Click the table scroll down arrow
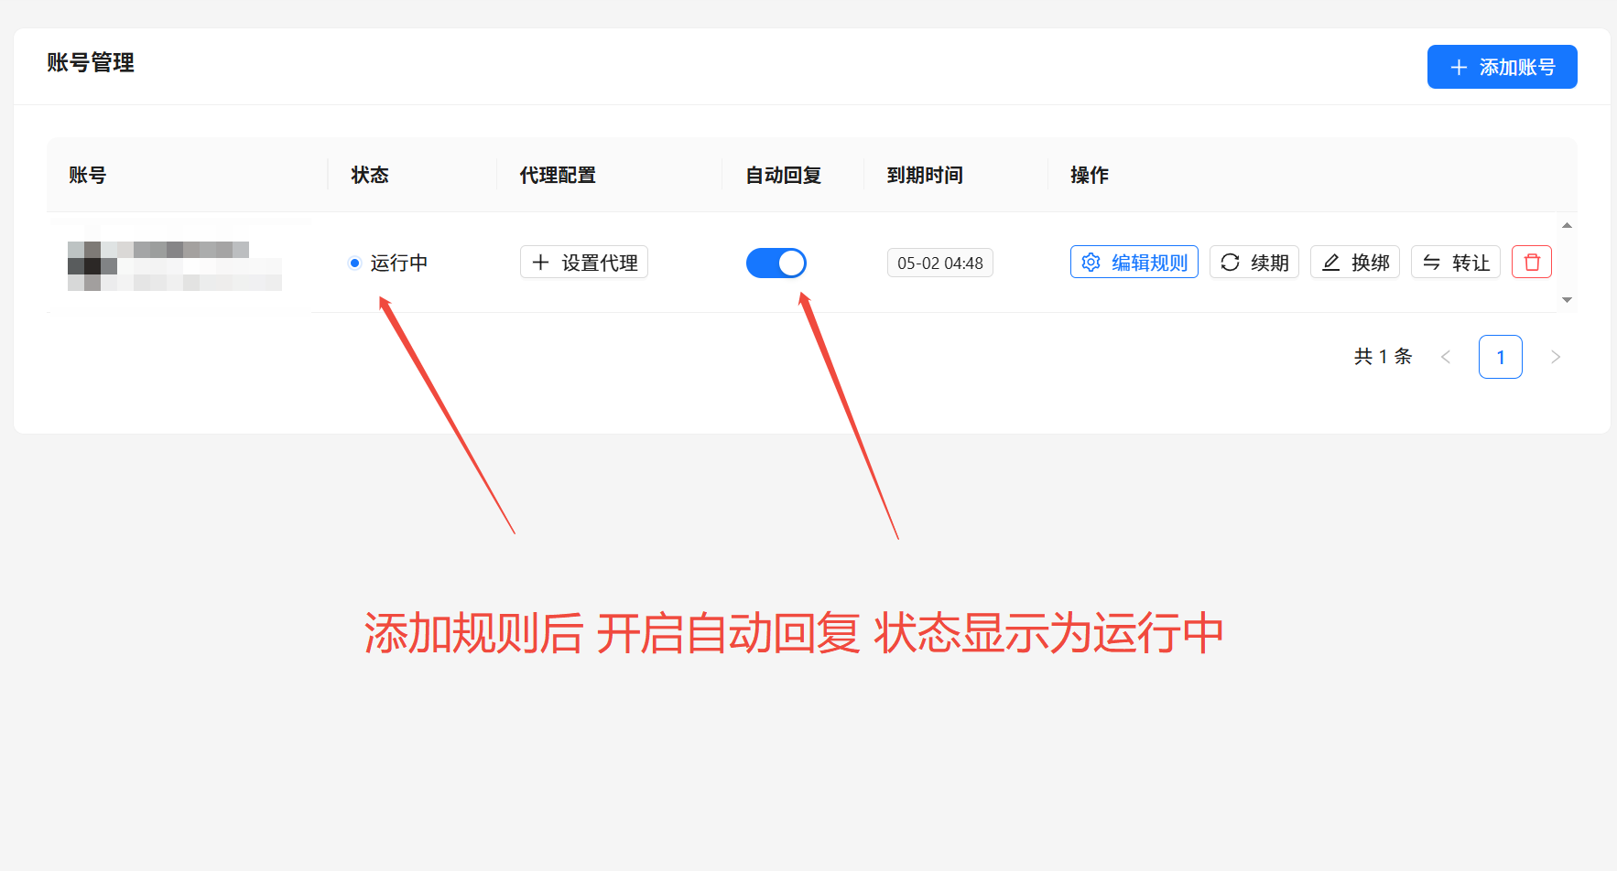Viewport: 1617px width, 871px height. tap(1567, 300)
